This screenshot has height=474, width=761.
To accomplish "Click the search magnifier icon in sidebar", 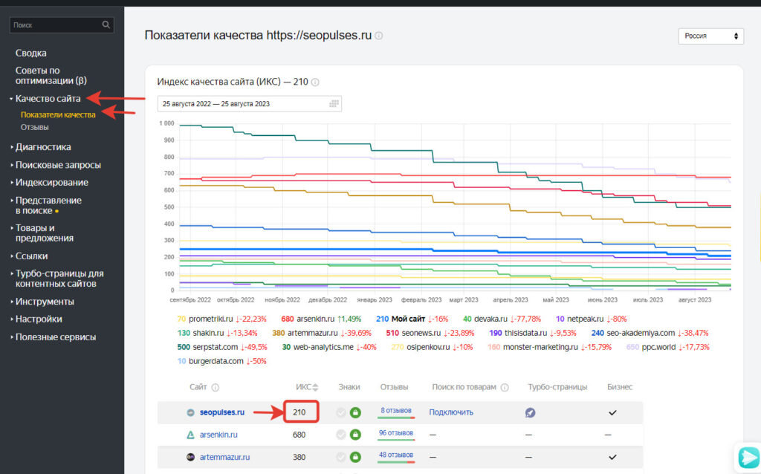I will click(106, 25).
